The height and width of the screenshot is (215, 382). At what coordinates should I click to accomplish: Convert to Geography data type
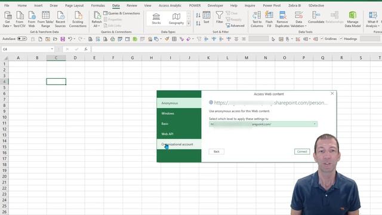(x=176, y=19)
